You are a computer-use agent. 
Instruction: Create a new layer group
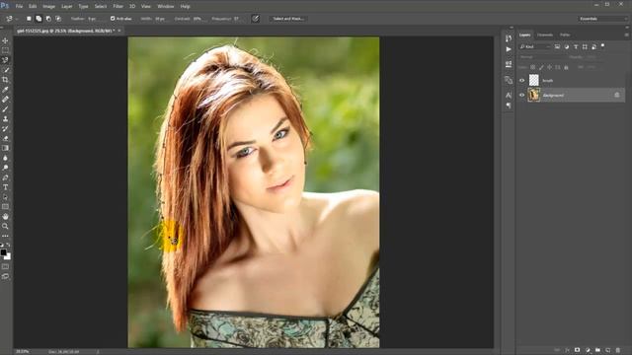tap(597, 350)
